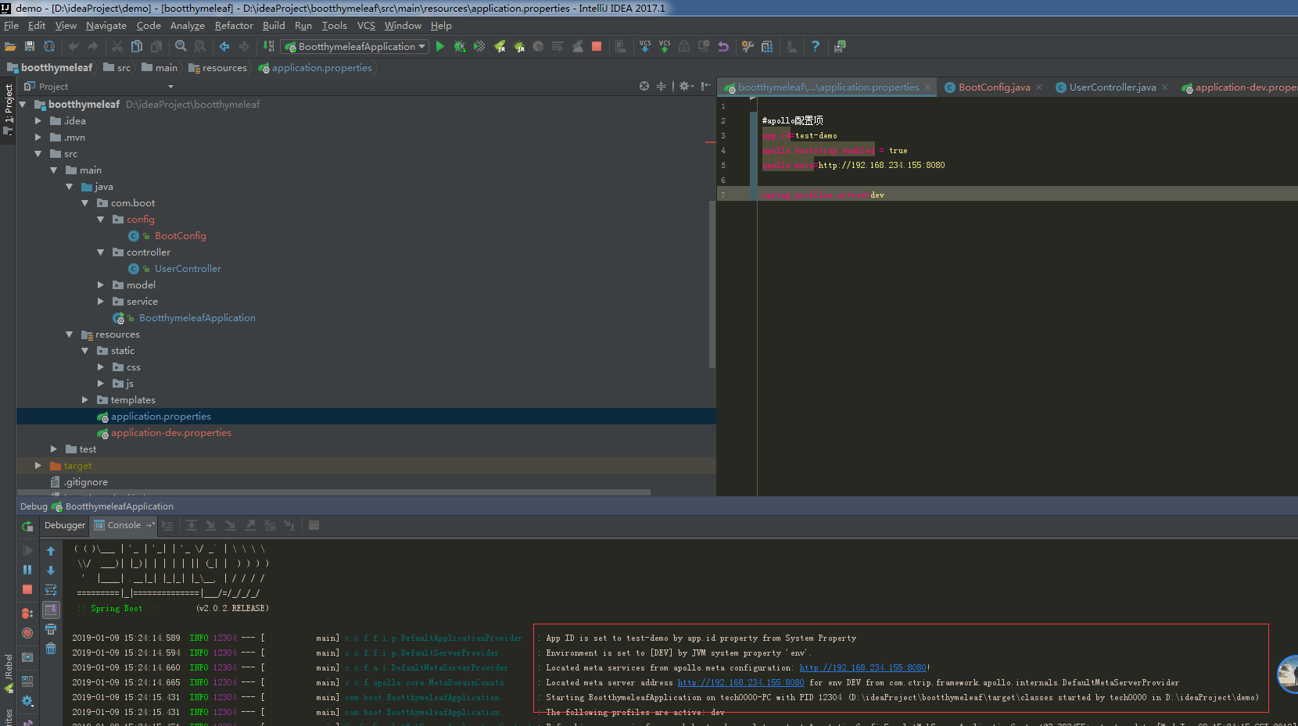The height and width of the screenshot is (726, 1298).
Task: Switch to the BootConfig.java tab
Action: pos(994,87)
